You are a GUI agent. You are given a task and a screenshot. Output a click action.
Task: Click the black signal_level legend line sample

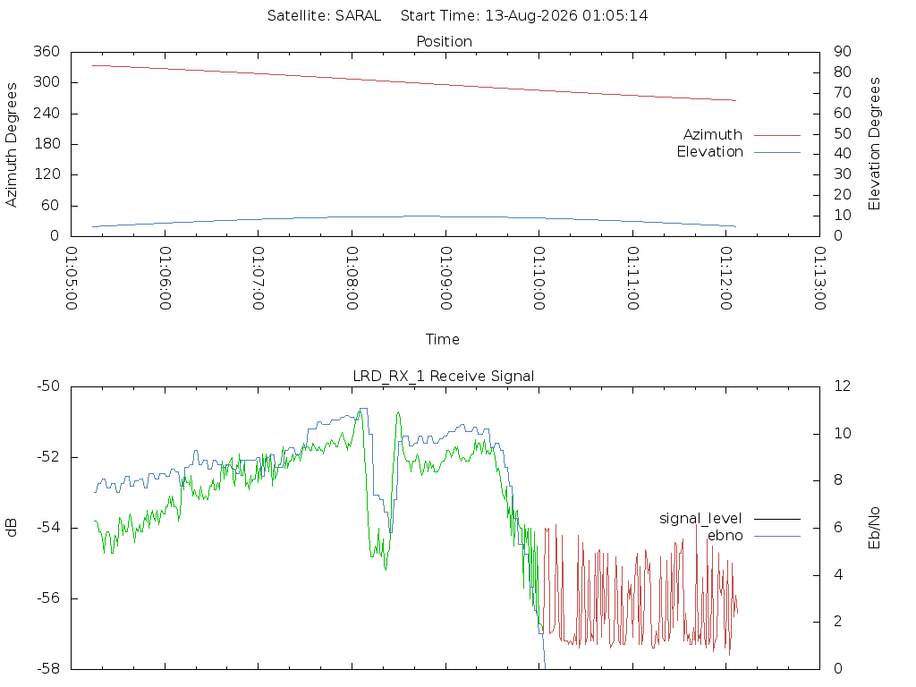(777, 519)
